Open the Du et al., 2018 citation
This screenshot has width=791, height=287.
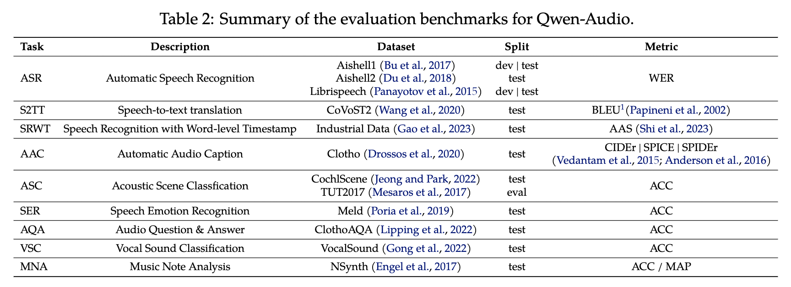point(418,78)
